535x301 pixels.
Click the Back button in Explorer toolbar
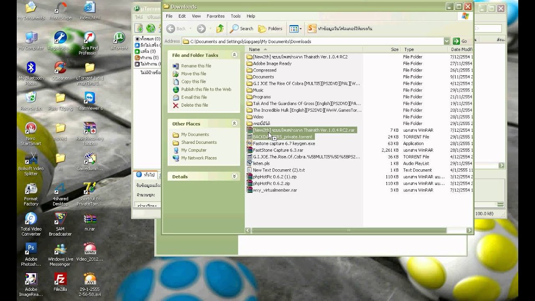tap(176, 28)
